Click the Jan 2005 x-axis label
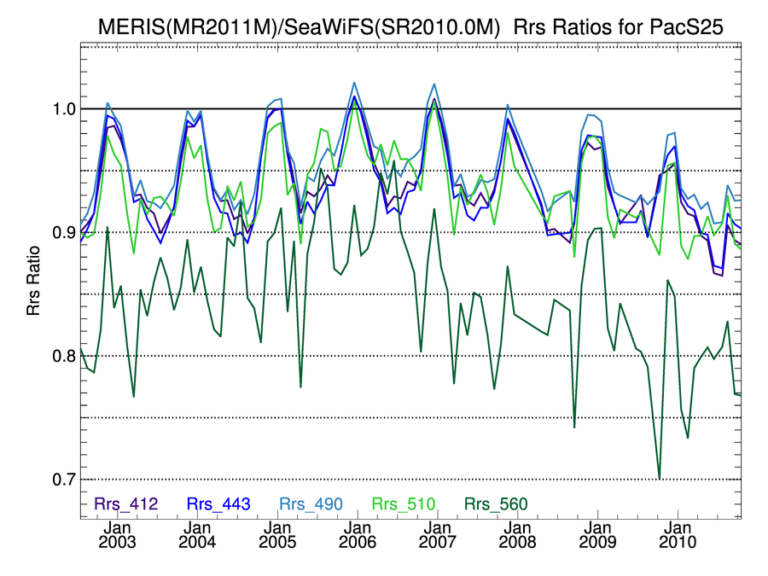Image resolution: width=768 pixels, height=576 pixels. click(x=277, y=535)
